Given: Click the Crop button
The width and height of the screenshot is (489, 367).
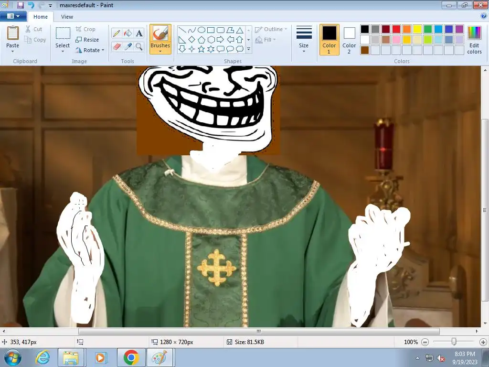Looking at the screenshot, I should click(85, 29).
